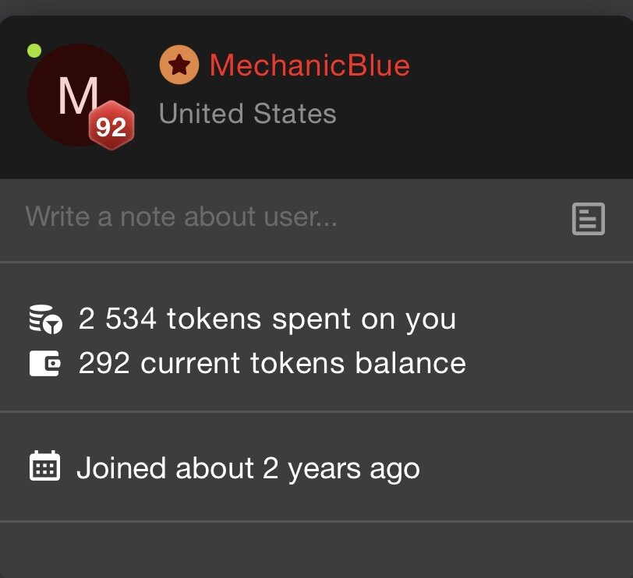Click the green online status dot

(34, 51)
